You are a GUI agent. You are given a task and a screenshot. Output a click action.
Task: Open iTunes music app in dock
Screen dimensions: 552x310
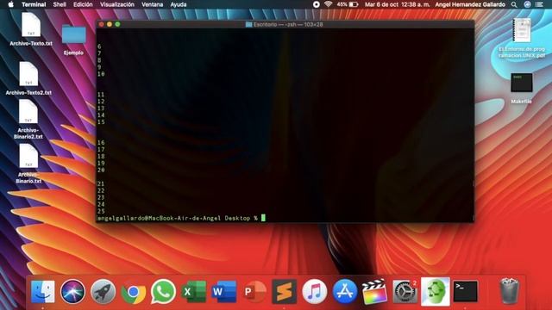click(314, 291)
